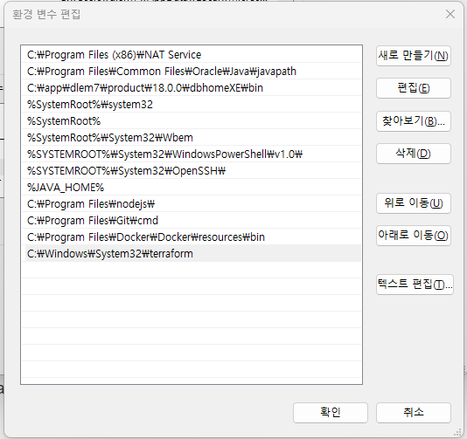The image size is (467, 439).
Task: Move entry down with 아래로 이동(O)
Action: tap(414, 236)
